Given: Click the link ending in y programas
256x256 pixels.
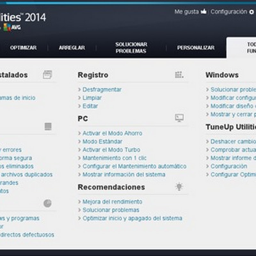Looking at the screenshot, I should pyautogui.click(x=20, y=219).
